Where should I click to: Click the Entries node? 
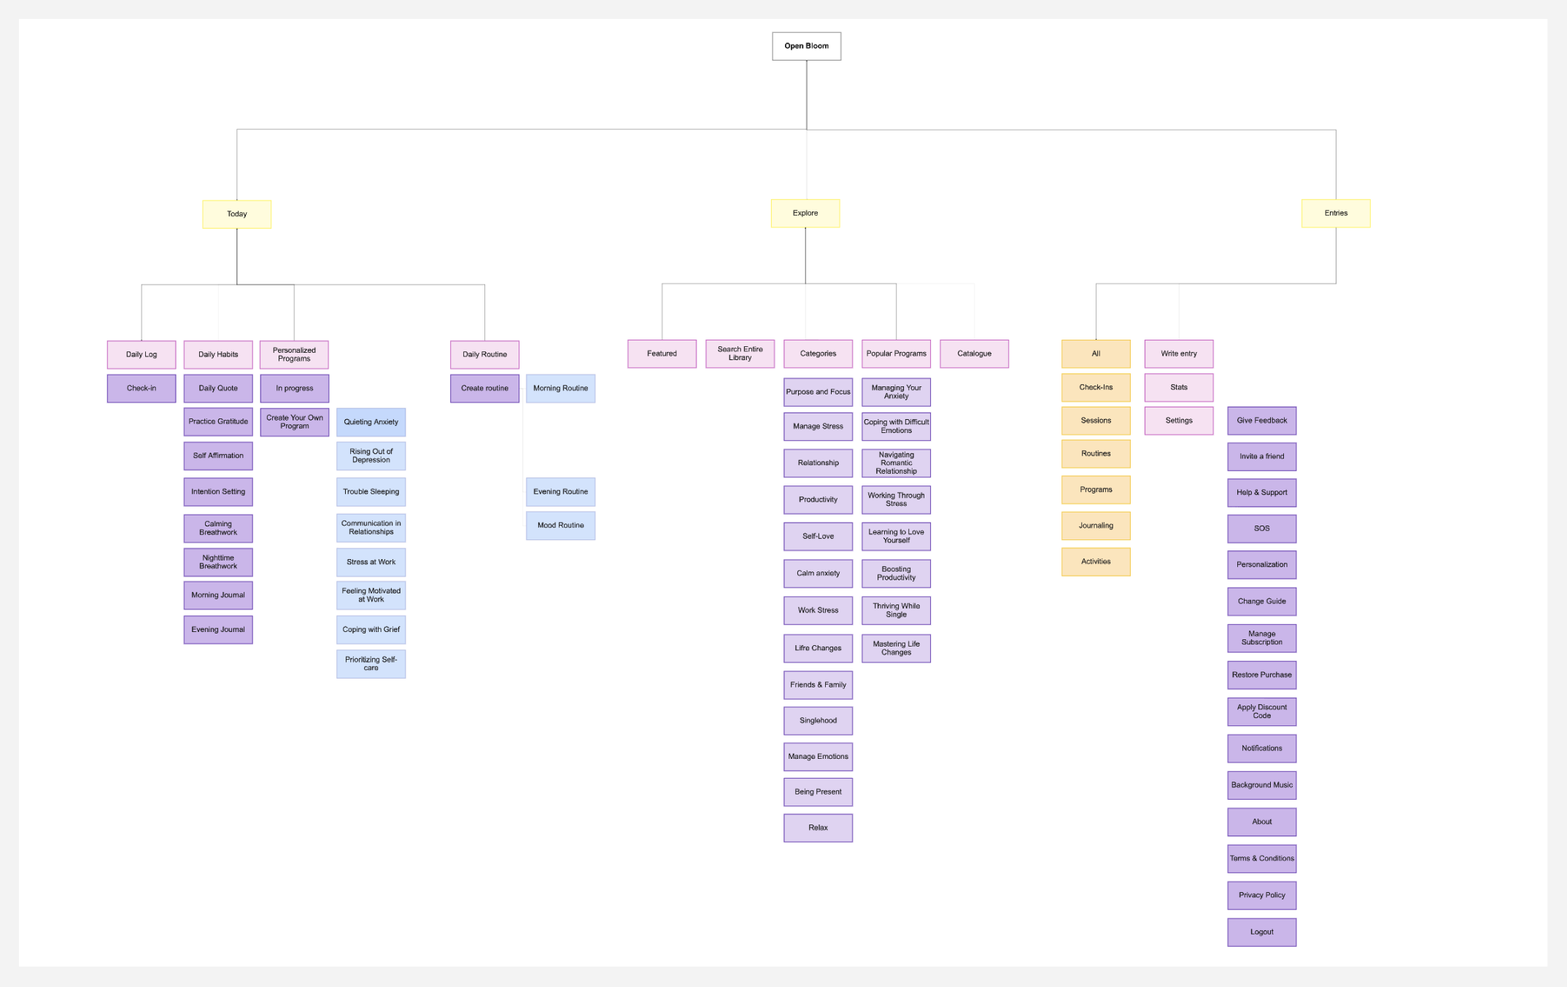[x=1335, y=214]
